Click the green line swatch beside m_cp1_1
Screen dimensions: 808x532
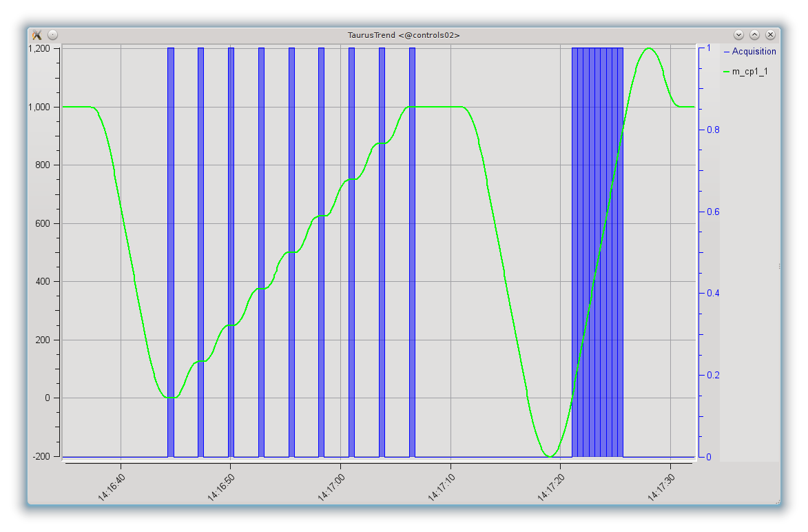point(726,72)
